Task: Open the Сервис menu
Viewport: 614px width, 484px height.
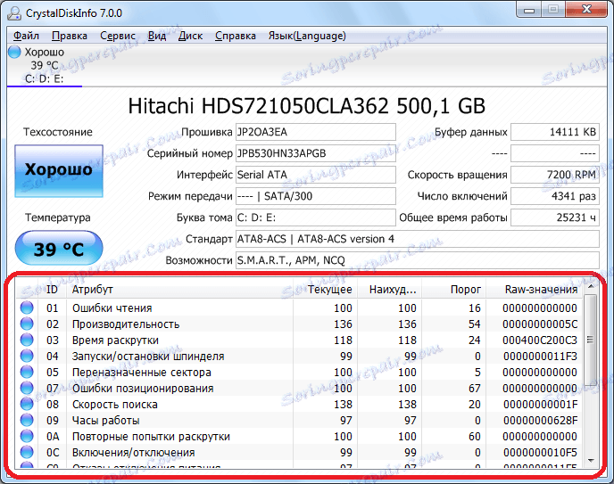Action: tap(118, 36)
